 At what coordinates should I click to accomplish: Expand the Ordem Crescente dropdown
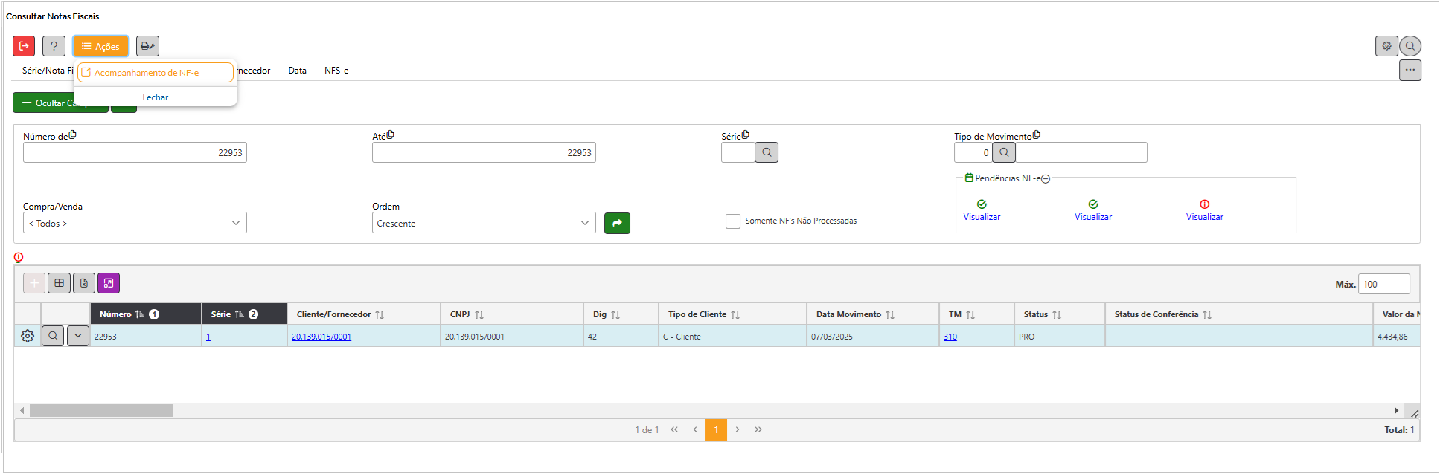484,223
